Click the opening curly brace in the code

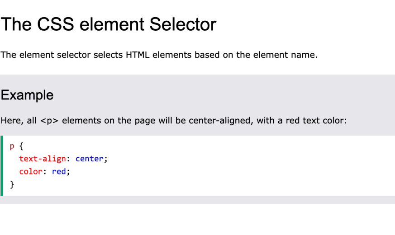[21, 146]
